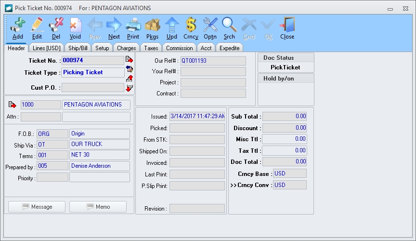Click customer lookup icon next to 1000
416x241 pixels.
point(12,105)
